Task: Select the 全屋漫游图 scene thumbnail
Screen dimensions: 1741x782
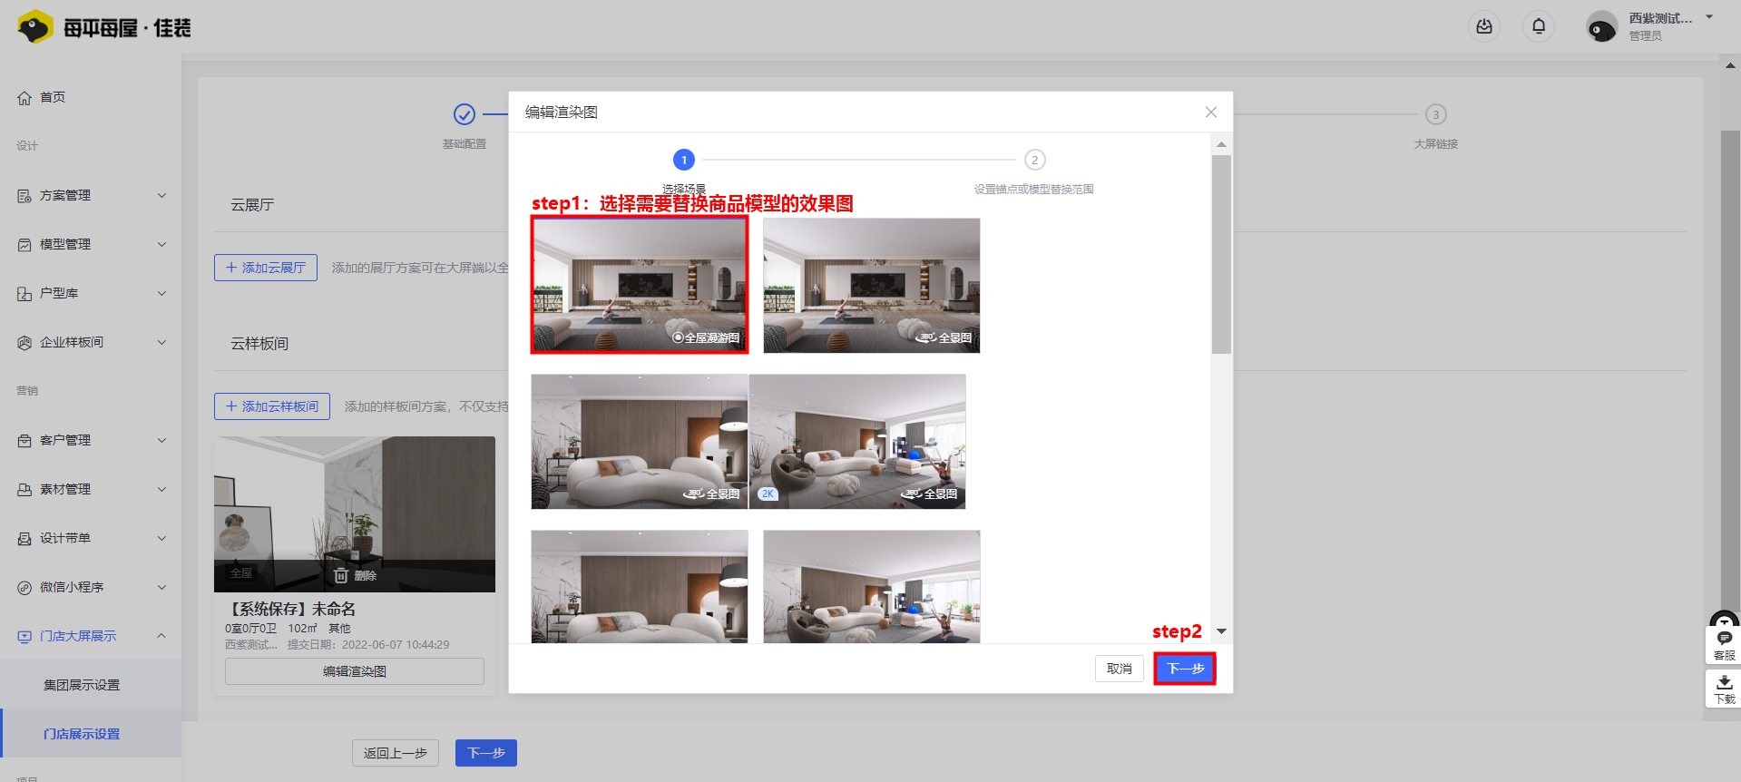Action: coord(640,285)
